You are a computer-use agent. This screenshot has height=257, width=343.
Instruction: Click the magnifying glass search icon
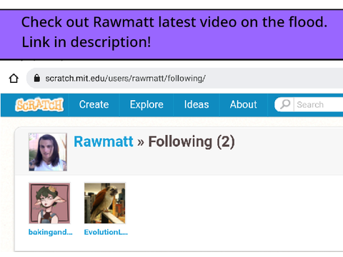(x=285, y=104)
